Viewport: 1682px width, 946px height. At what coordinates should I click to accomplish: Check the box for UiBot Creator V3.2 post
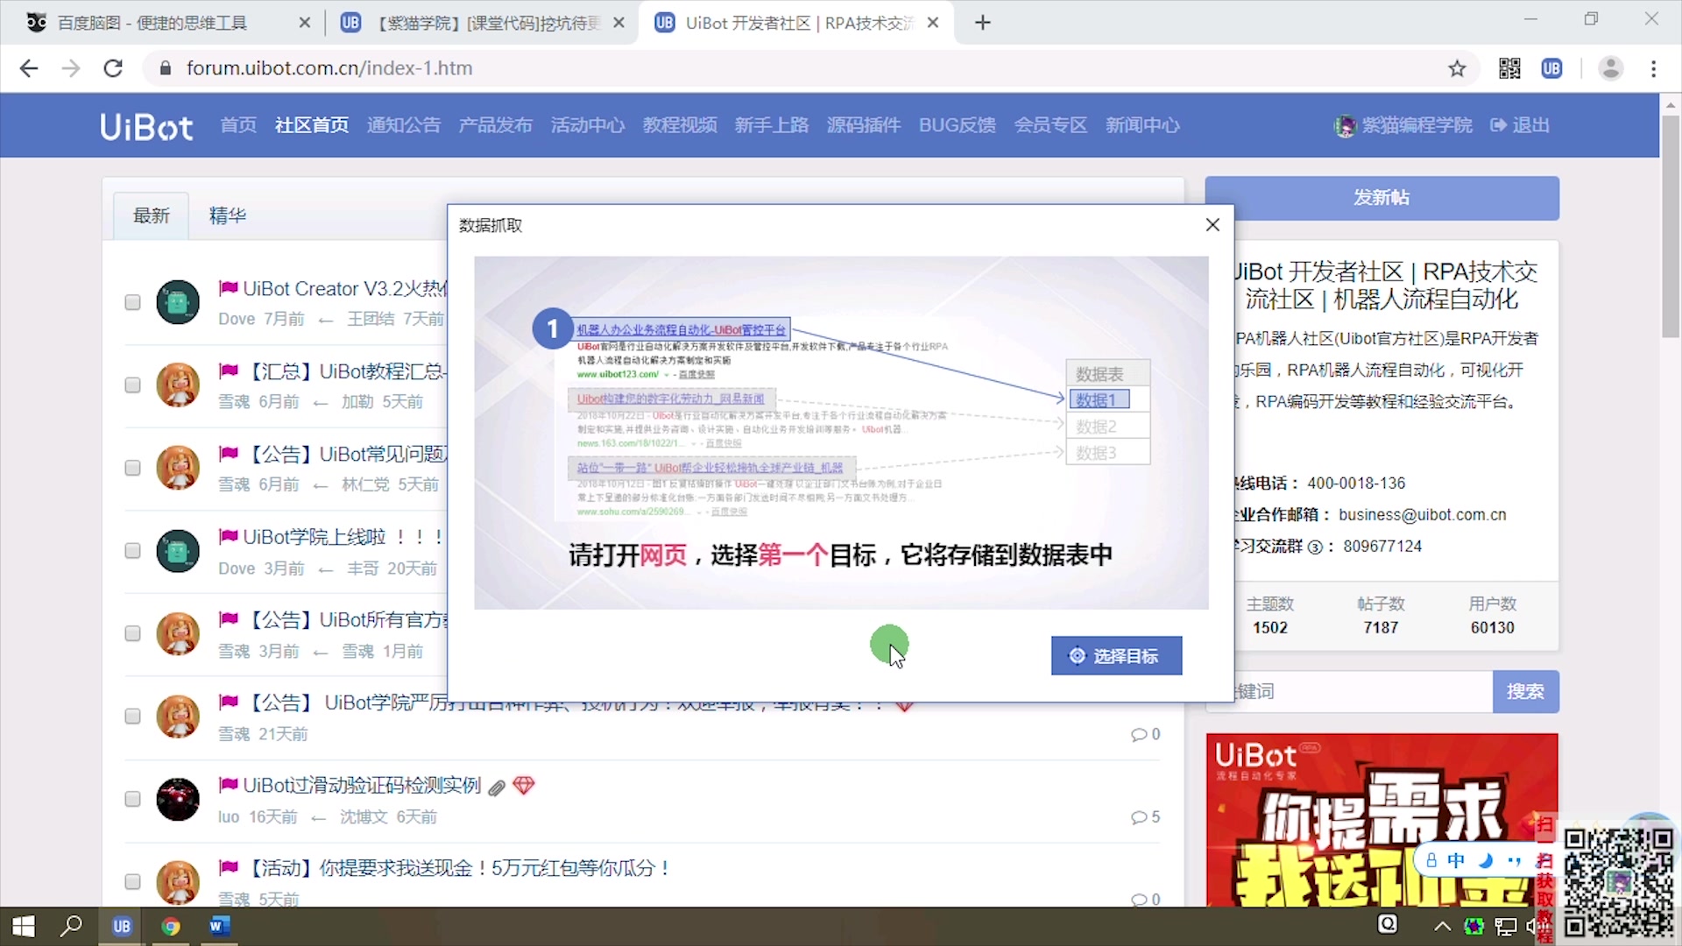[x=132, y=302]
